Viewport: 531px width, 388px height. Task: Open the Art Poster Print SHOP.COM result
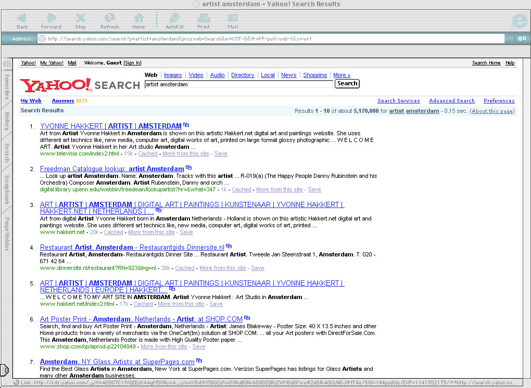coord(141,319)
